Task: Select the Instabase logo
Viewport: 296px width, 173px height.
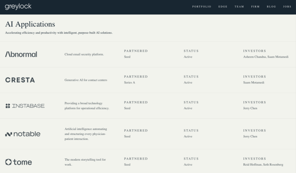Action: (x=25, y=106)
